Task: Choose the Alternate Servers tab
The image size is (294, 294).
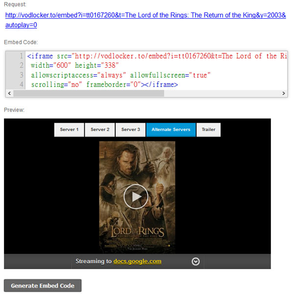Action: (171, 130)
